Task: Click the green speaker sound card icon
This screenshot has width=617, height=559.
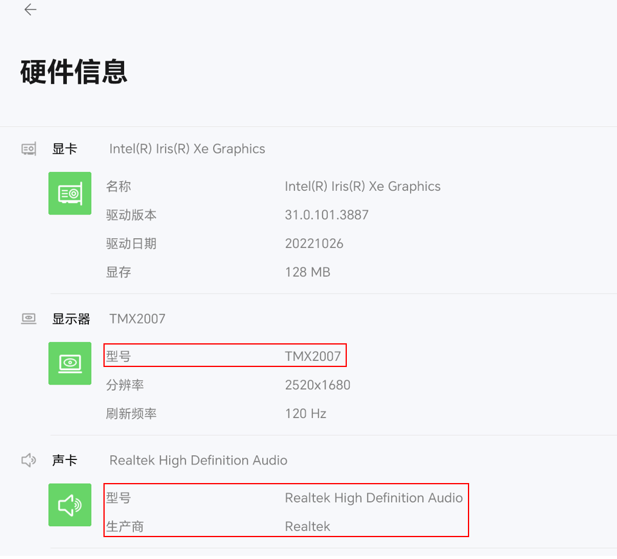Action: 70,505
